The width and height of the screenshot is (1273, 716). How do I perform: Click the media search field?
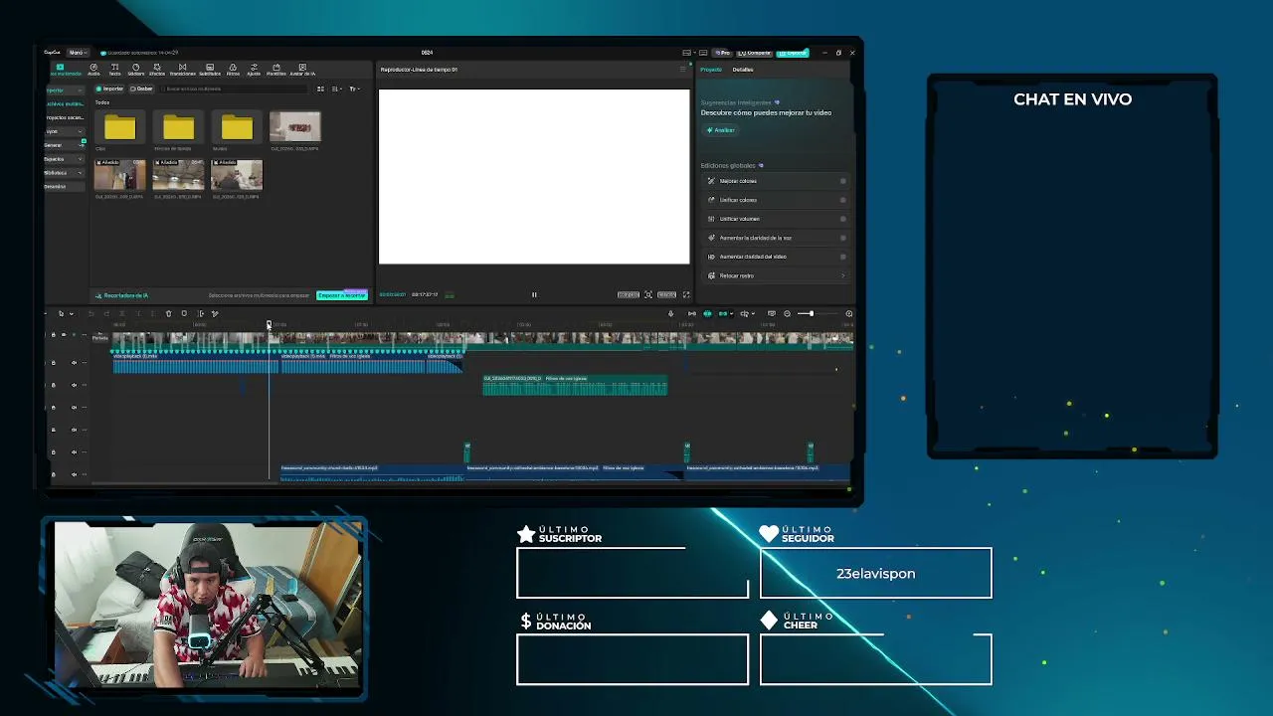click(x=235, y=89)
